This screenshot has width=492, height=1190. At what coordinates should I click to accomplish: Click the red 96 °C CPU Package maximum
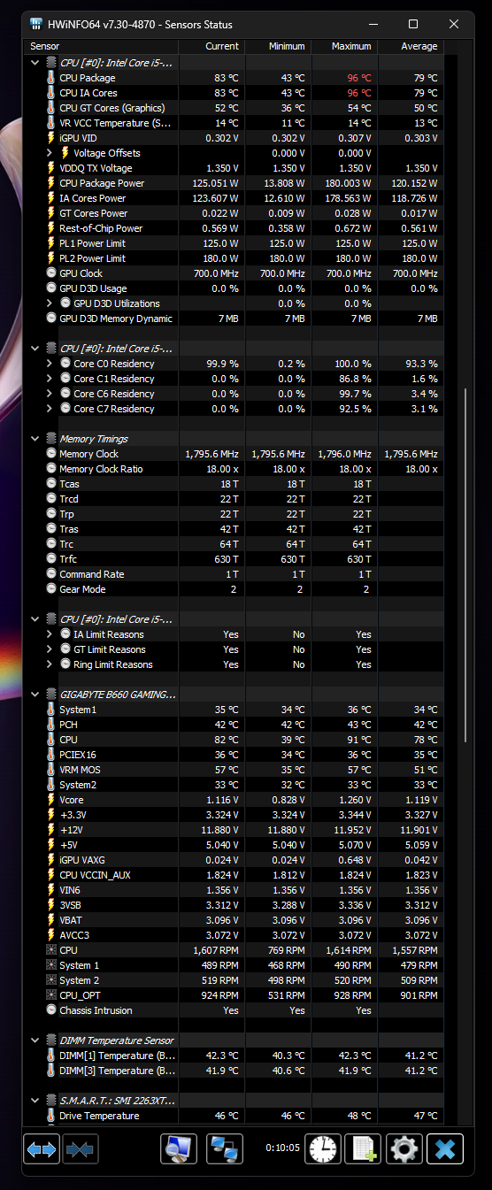pyautogui.click(x=358, y=78)
